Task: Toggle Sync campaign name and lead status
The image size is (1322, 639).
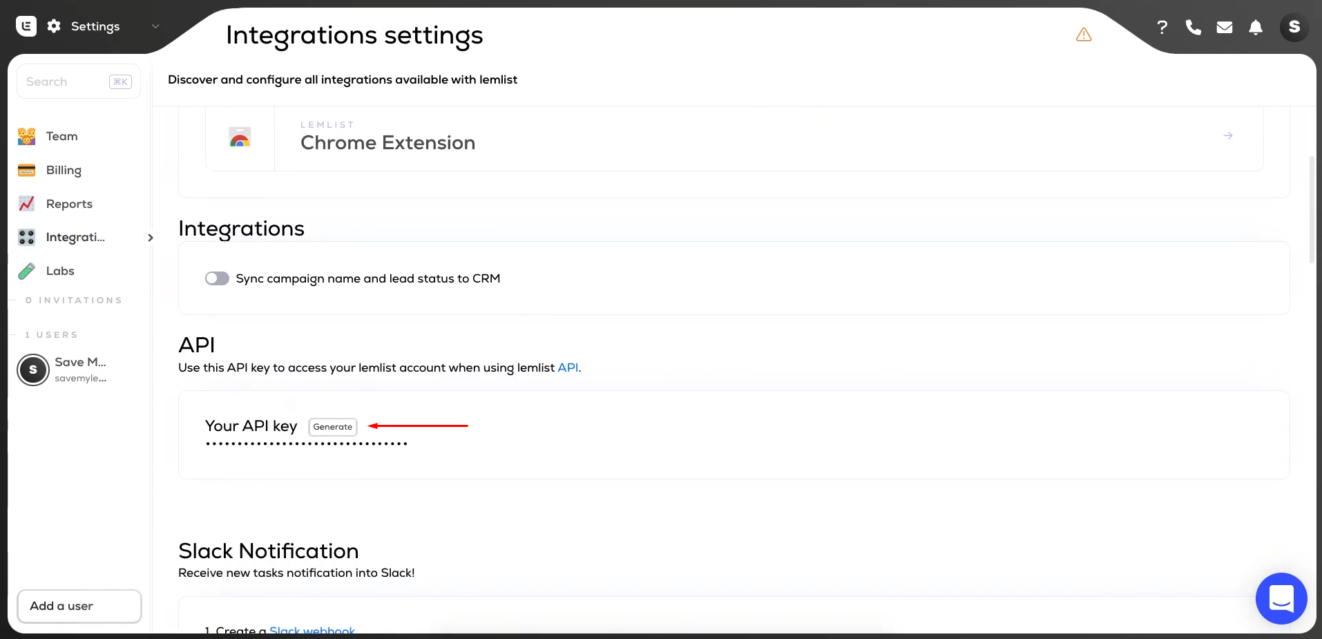Action: [217, 278]
